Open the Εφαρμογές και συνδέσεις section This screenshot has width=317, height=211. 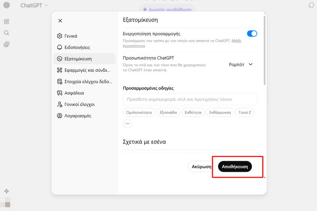tap(84, 70)
